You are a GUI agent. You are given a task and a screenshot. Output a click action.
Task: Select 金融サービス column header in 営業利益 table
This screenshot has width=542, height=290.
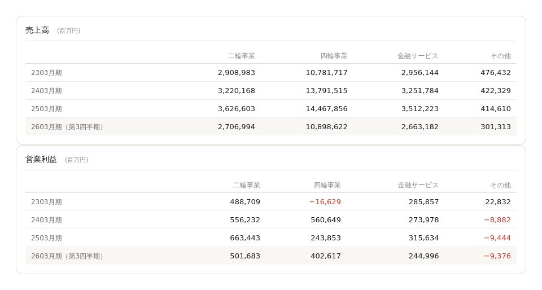click(418, 185)
